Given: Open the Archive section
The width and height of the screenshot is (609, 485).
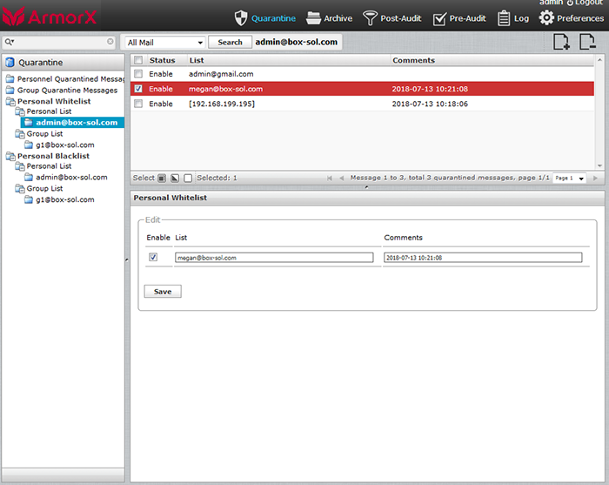Looking at the screenshot, I should click(x=330, y=18).
